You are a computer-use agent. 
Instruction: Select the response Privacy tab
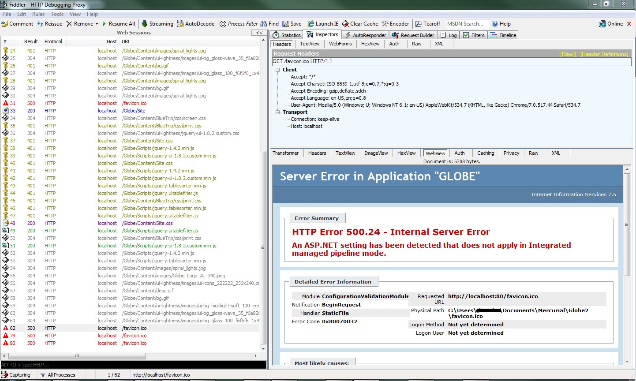(511, 153)
